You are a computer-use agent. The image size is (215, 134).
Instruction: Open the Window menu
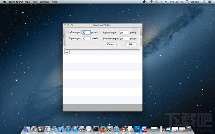44,2
